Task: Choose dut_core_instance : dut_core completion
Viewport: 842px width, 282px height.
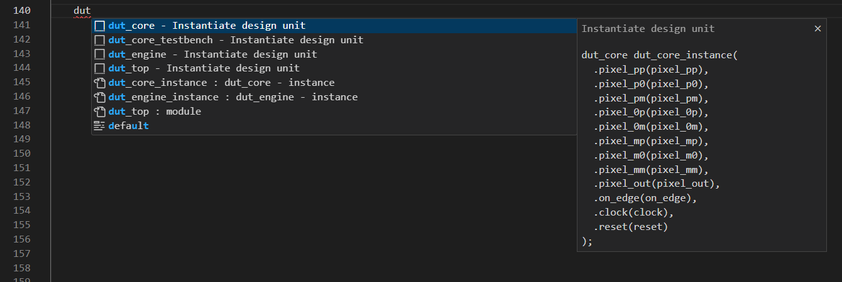Action: [221, 83]
